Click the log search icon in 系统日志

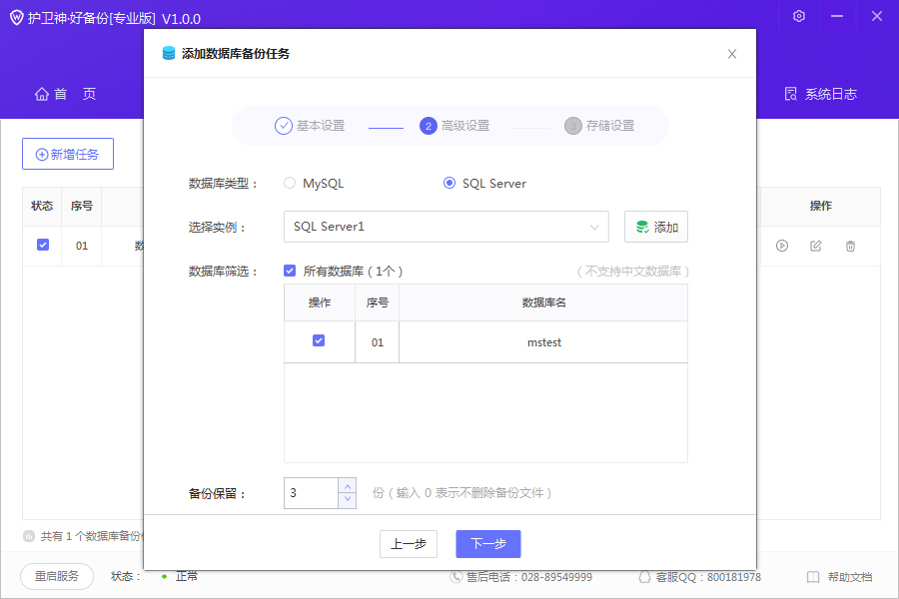click(791, 94)
